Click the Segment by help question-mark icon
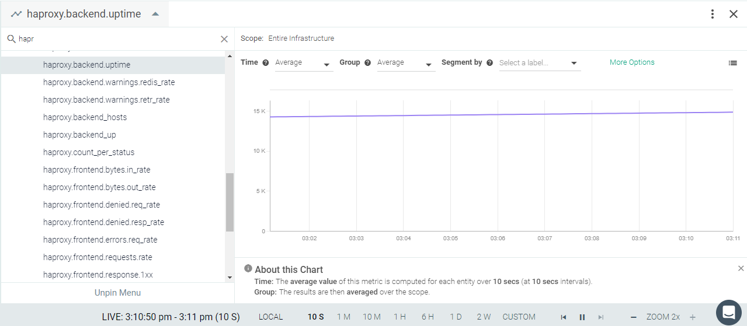747x326 pixels. click(x=489, y=63)
